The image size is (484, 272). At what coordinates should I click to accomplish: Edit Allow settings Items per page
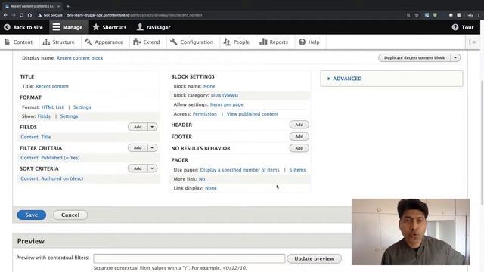227,104
